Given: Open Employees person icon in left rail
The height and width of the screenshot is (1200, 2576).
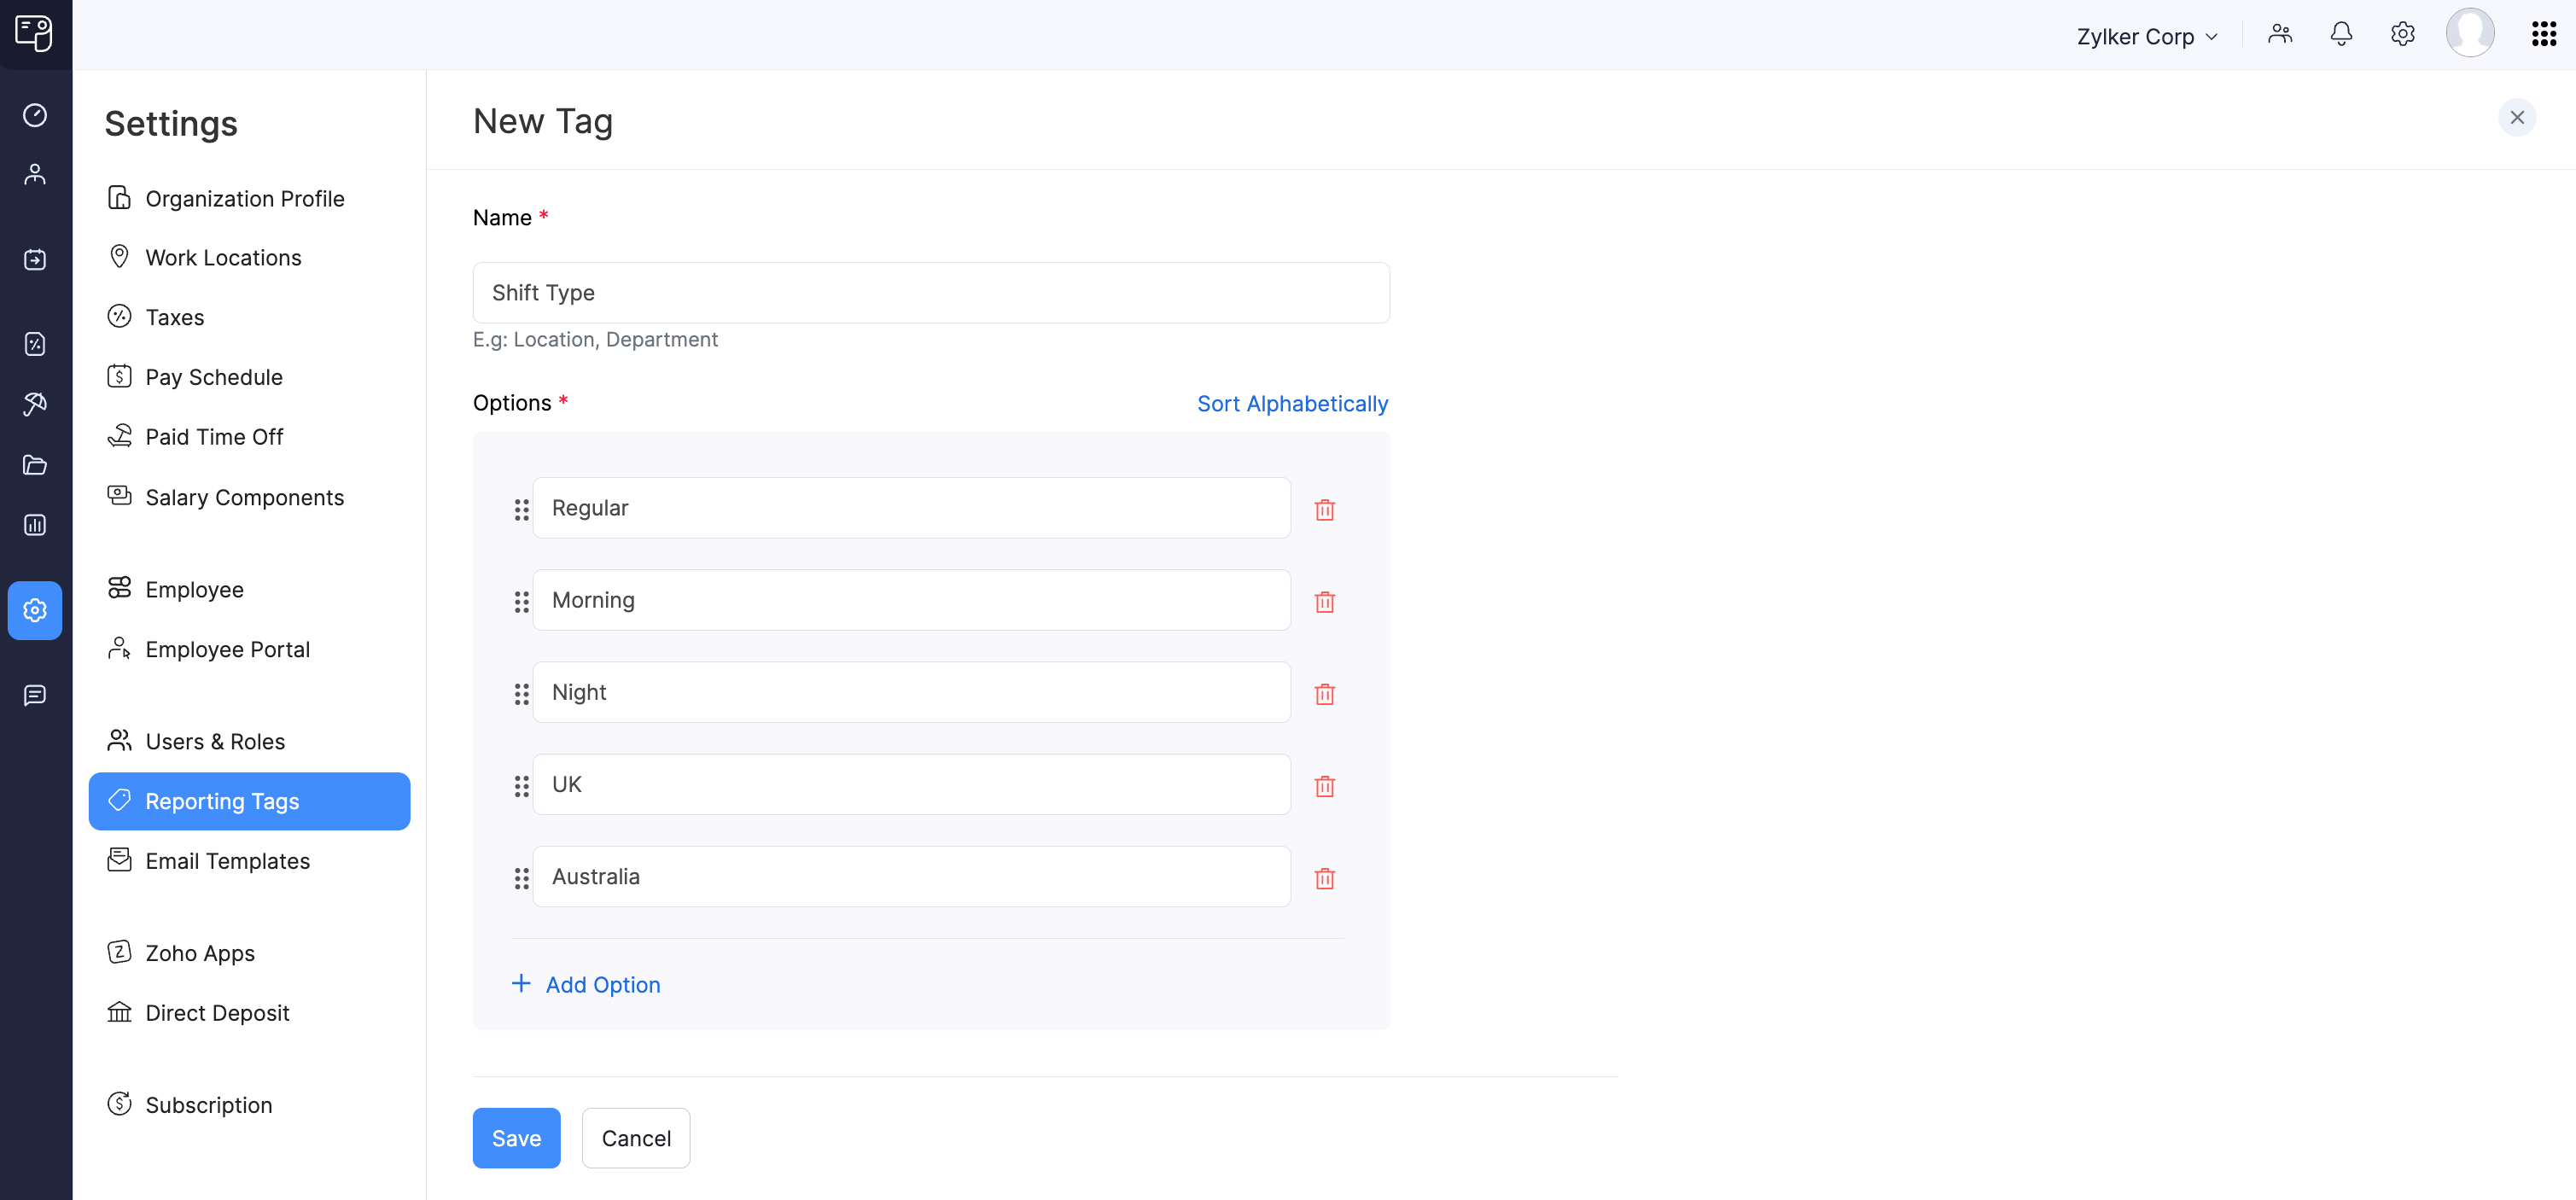Looking at the screenshot, I should pos(35,174).
